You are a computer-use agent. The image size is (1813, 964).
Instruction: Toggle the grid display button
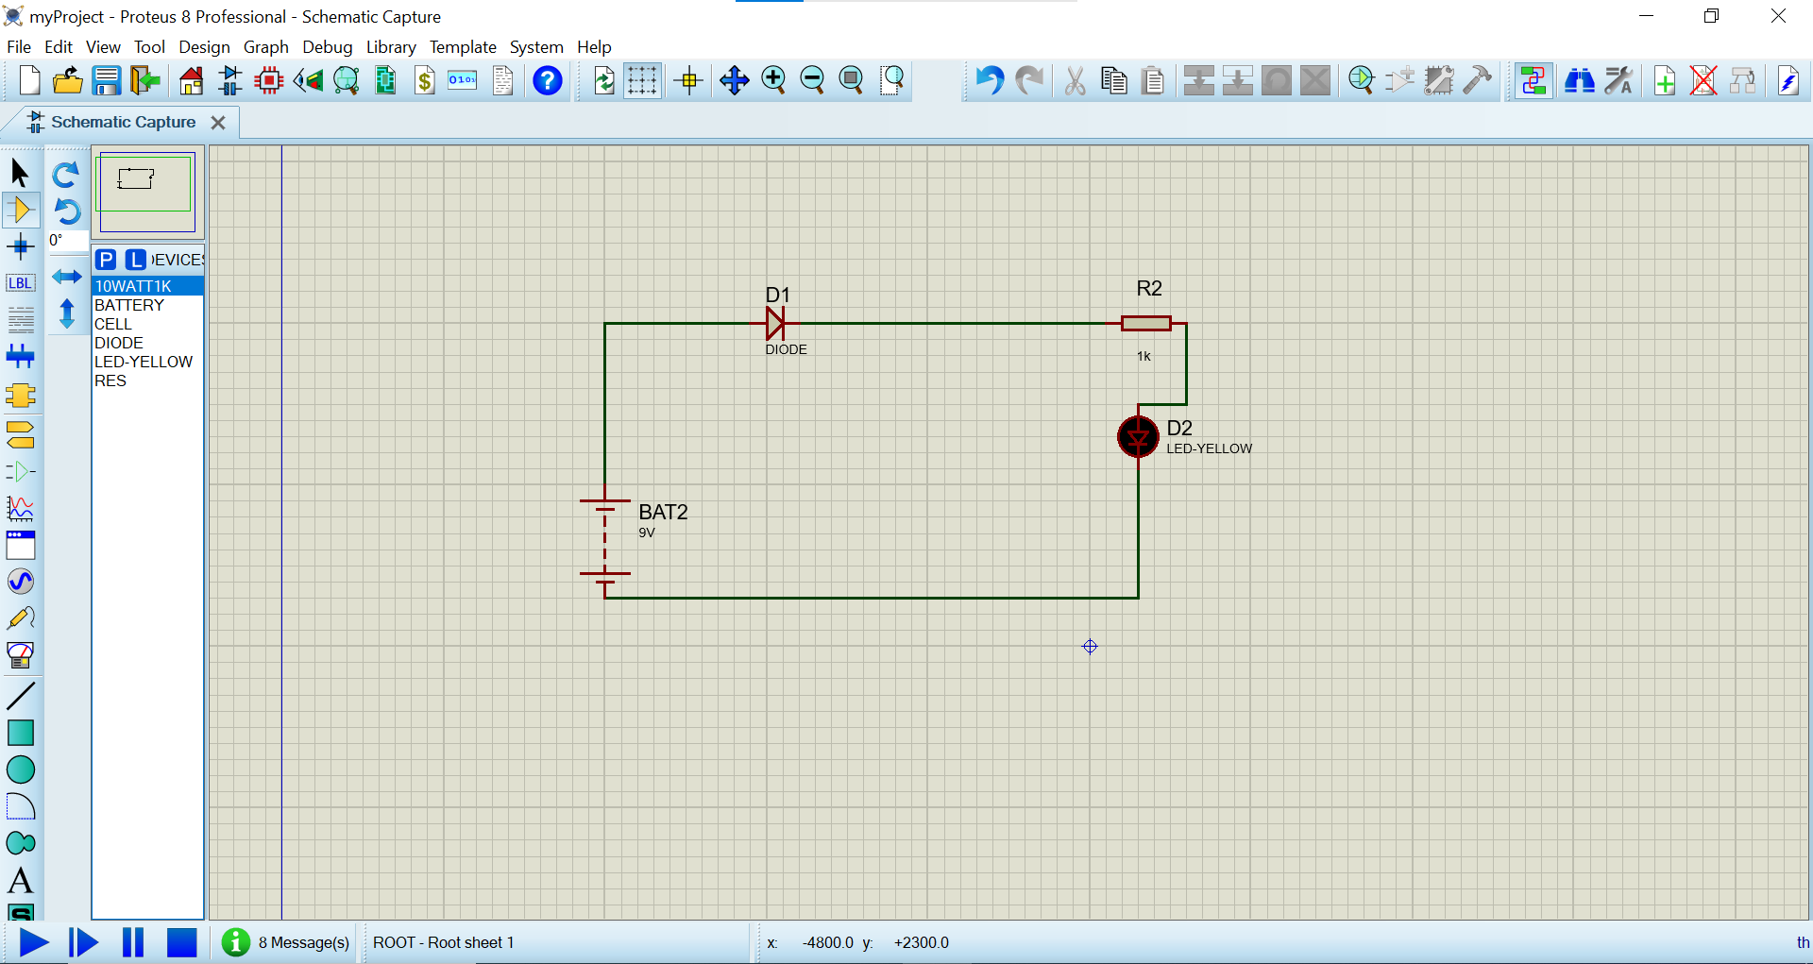(x=642, y=81)
